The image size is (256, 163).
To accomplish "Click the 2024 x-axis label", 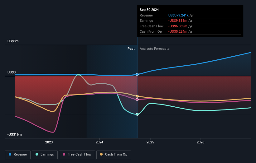I will pos(99,142).
